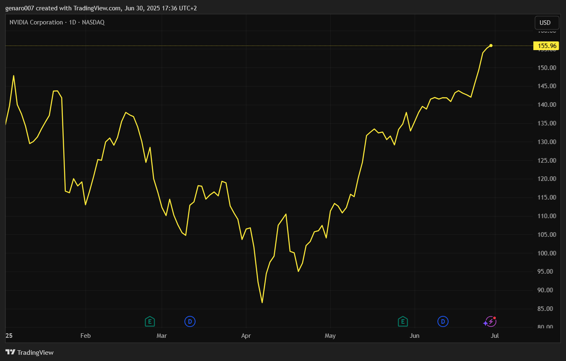566x361 pixels.
Task: Click the genaro007 created with TradingView.com caption
Action: pyautogui.click(x=101, y=8)
